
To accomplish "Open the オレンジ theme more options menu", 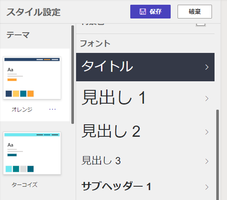I will 52,109.
